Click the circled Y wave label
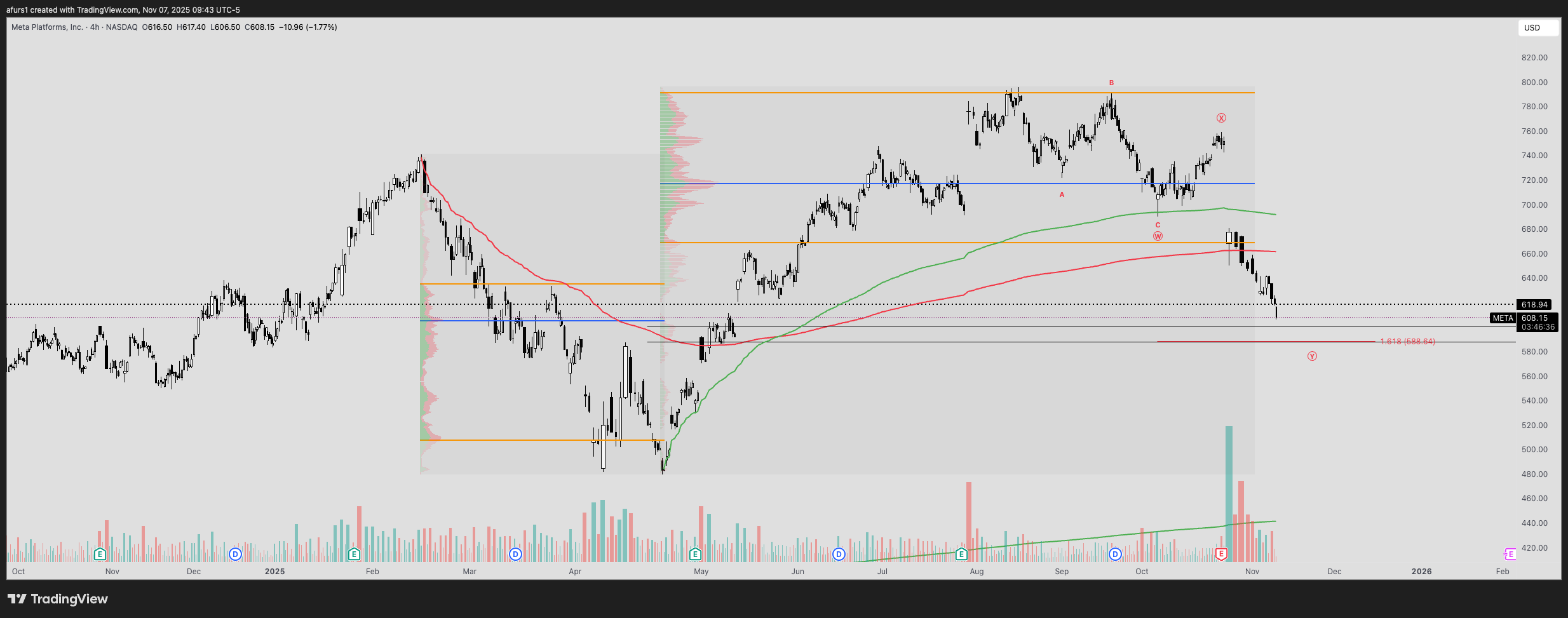The width and height of the screenshot is (1568, 618). (x=1312, y=356)
